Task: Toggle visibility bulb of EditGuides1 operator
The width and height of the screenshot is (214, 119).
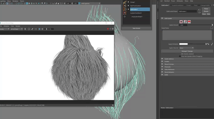Action: [x=128, y=9]
